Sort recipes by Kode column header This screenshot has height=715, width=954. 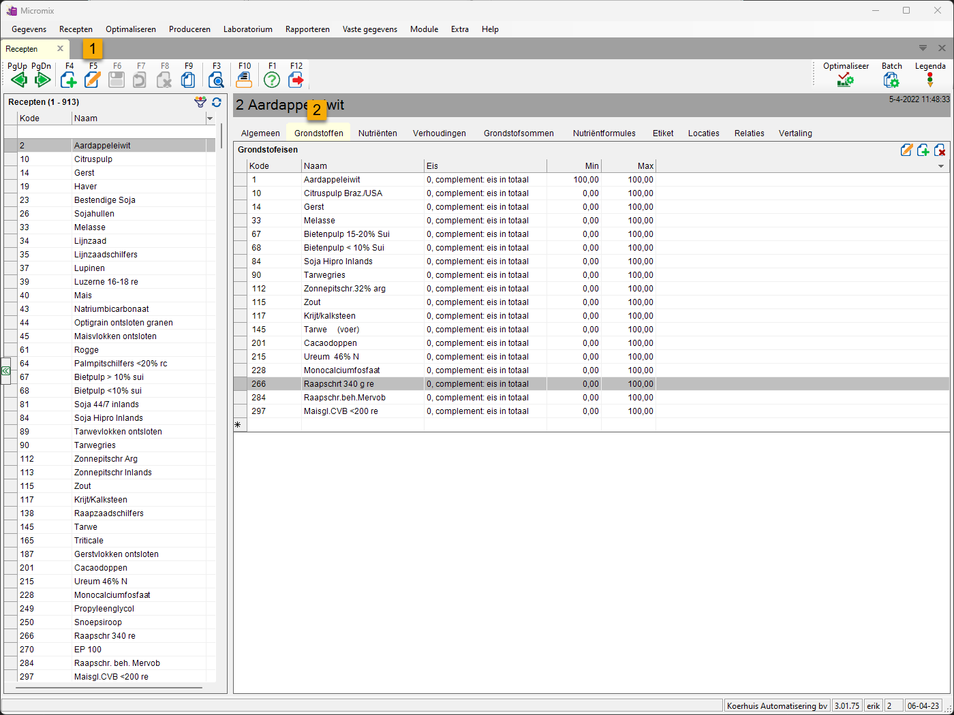tap(45, 118)
